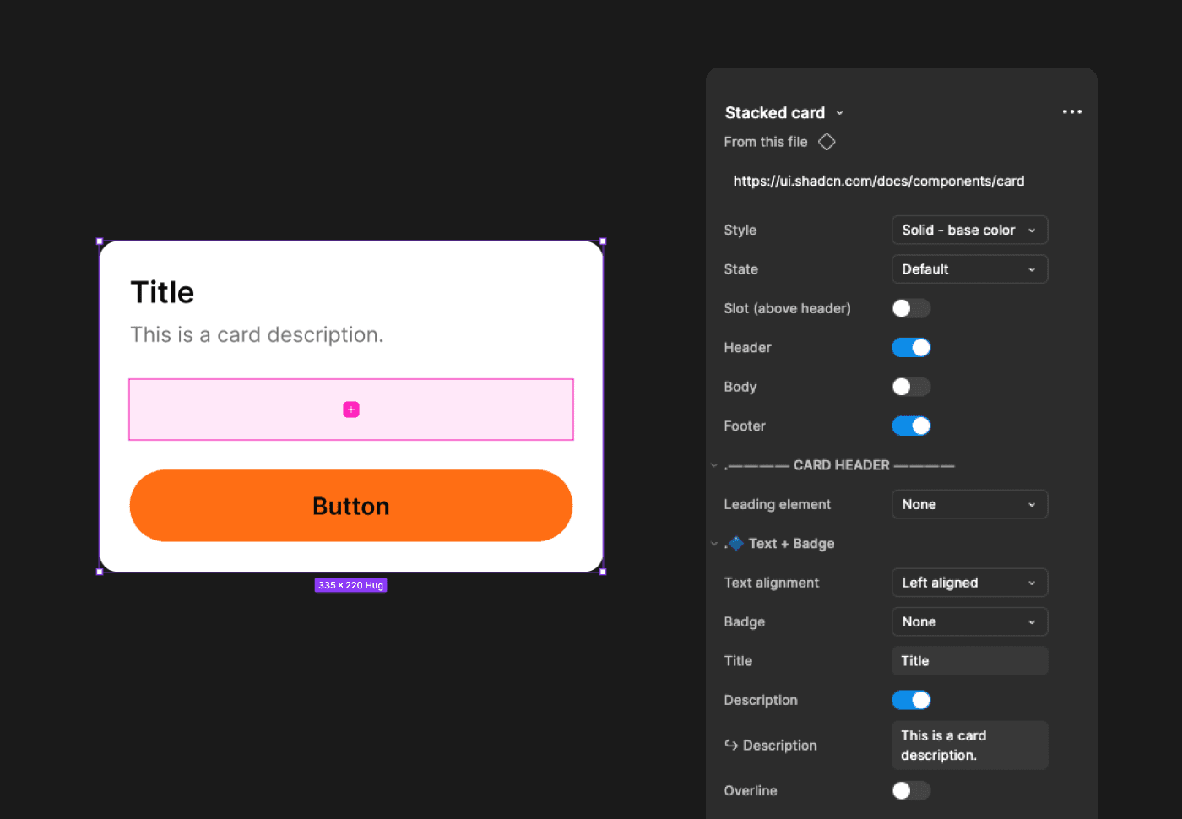The height and width of the screenshot is (819, 1182).
Task: Disable the Header toggle
Action: click(x=911, y=347)
